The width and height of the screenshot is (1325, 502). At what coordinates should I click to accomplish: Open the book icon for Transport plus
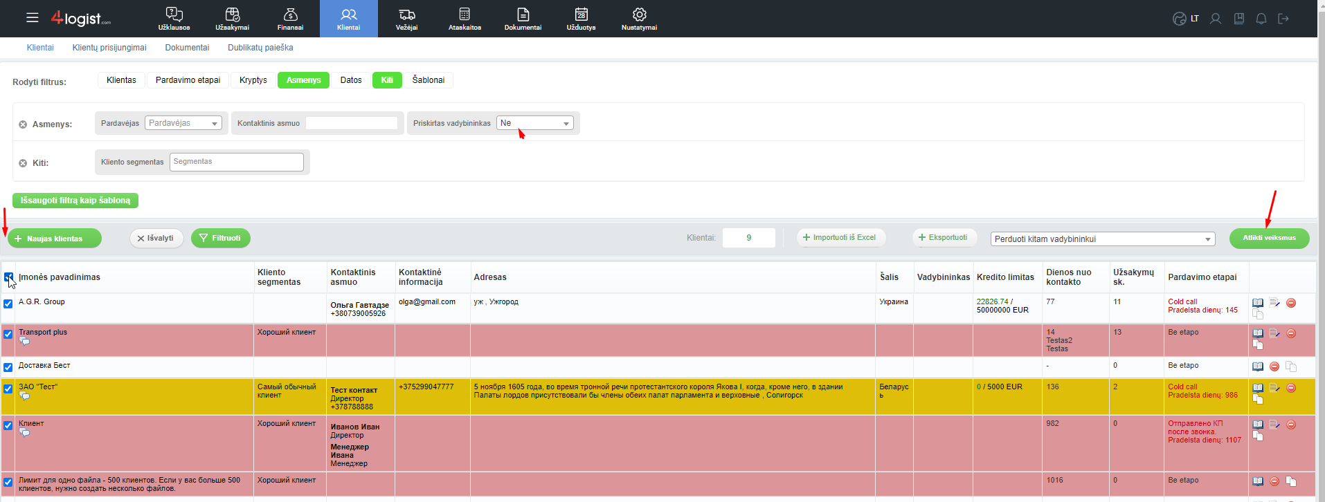click(1258, 333)
